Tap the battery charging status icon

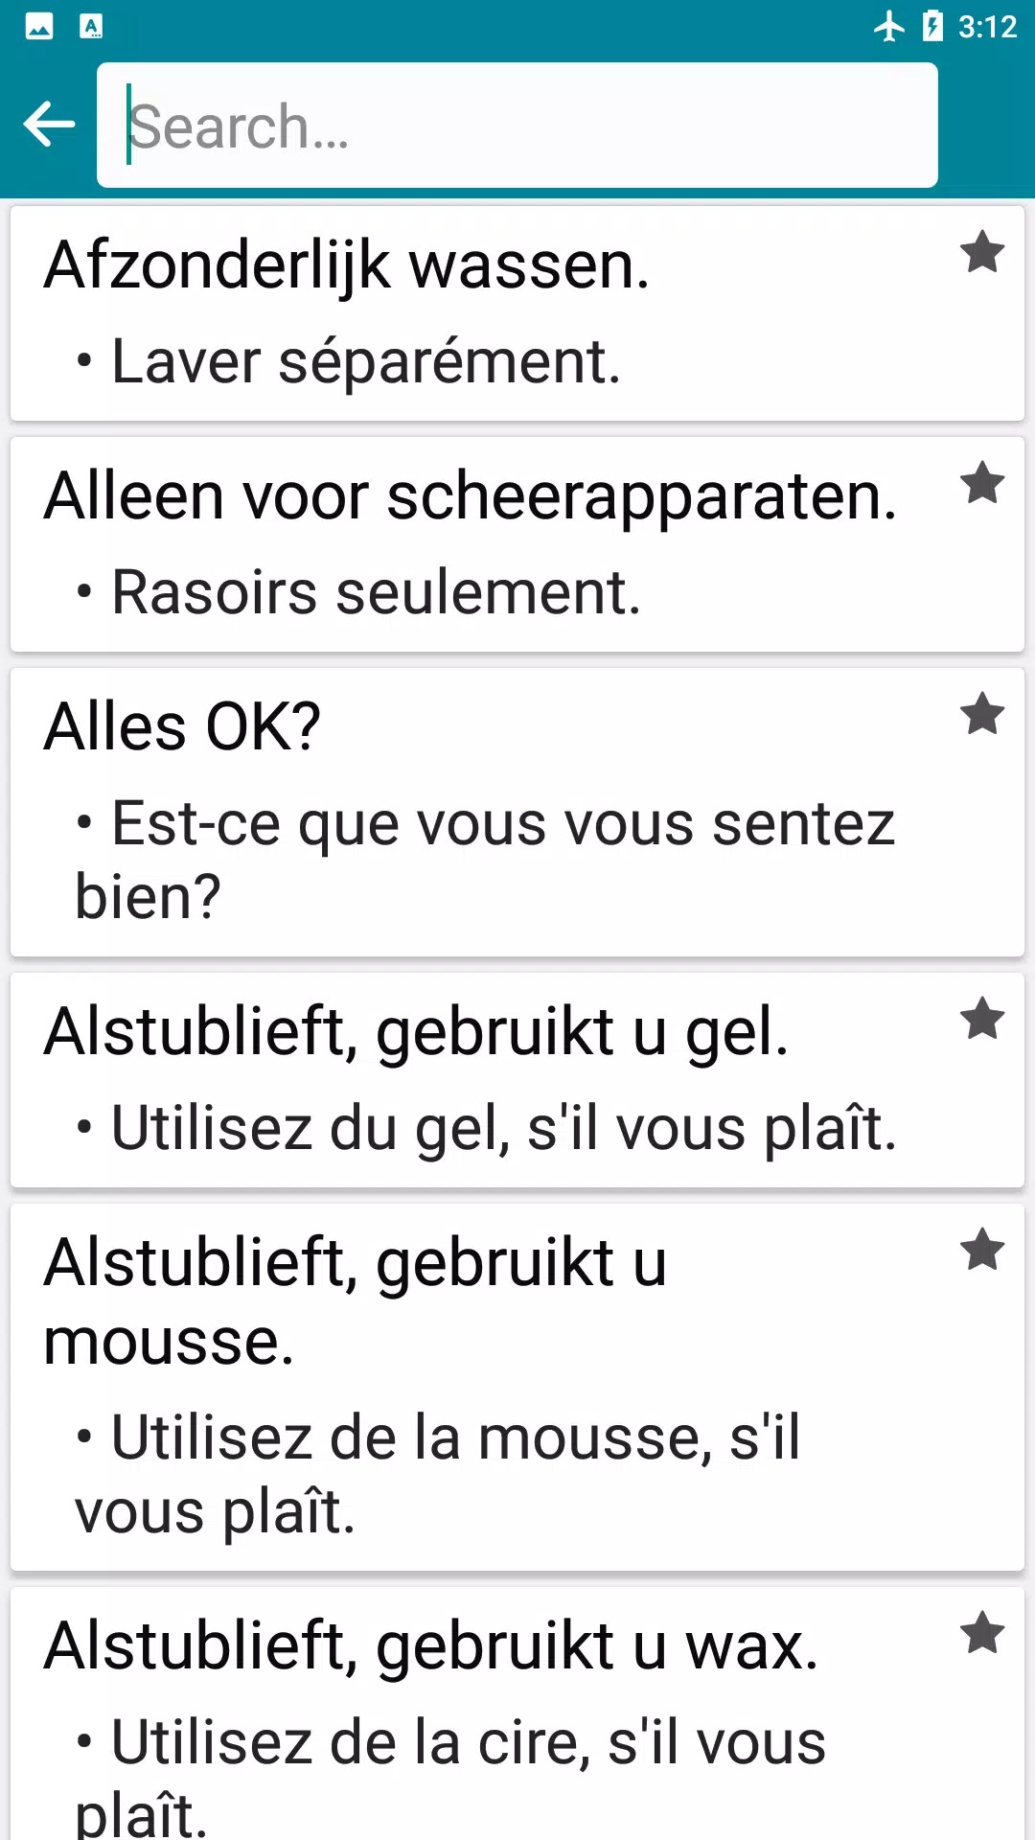point(932,26)
